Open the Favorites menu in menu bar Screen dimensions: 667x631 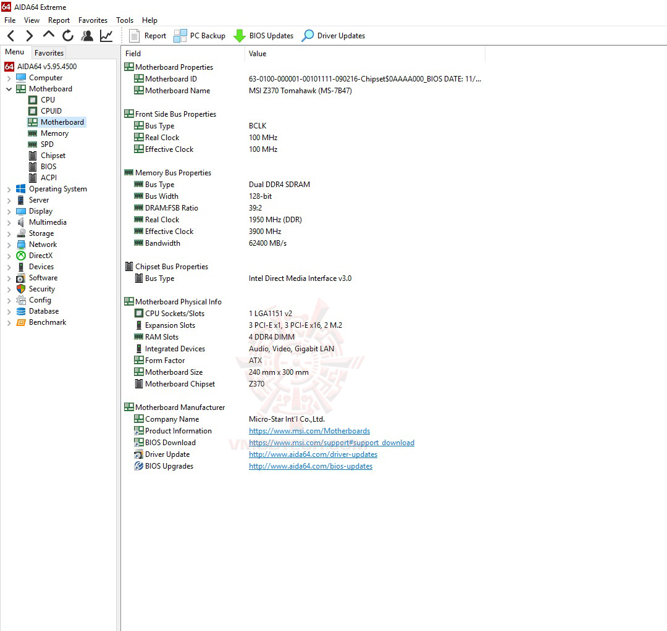click(93, 20)
